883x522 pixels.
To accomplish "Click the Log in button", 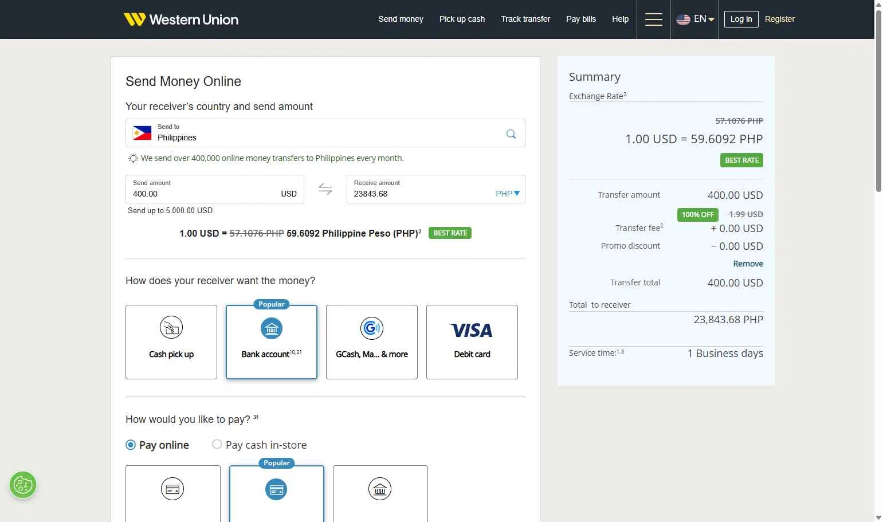I will pos(741,19).
